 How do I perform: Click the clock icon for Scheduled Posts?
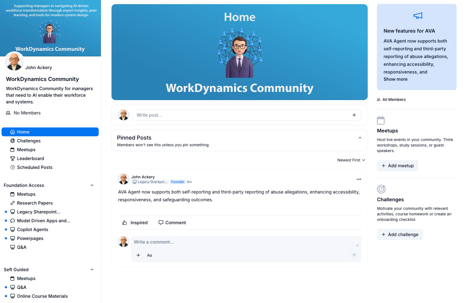click(12, 167)
